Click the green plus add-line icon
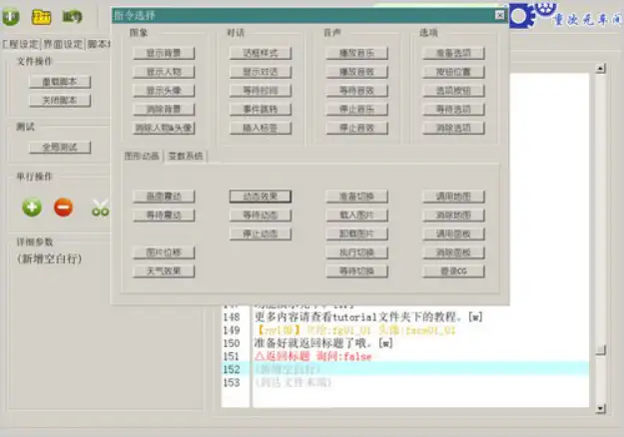Image resolution: width=624 pixels, height=437 pixels. click(32, 208)
